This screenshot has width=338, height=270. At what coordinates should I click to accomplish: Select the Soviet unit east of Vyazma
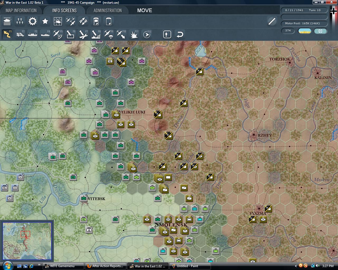tap(268, 209)
